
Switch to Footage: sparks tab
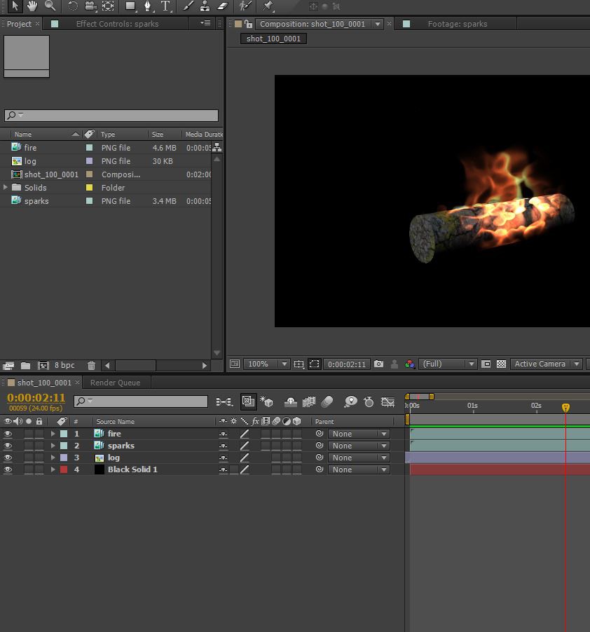tap(458, 24)
